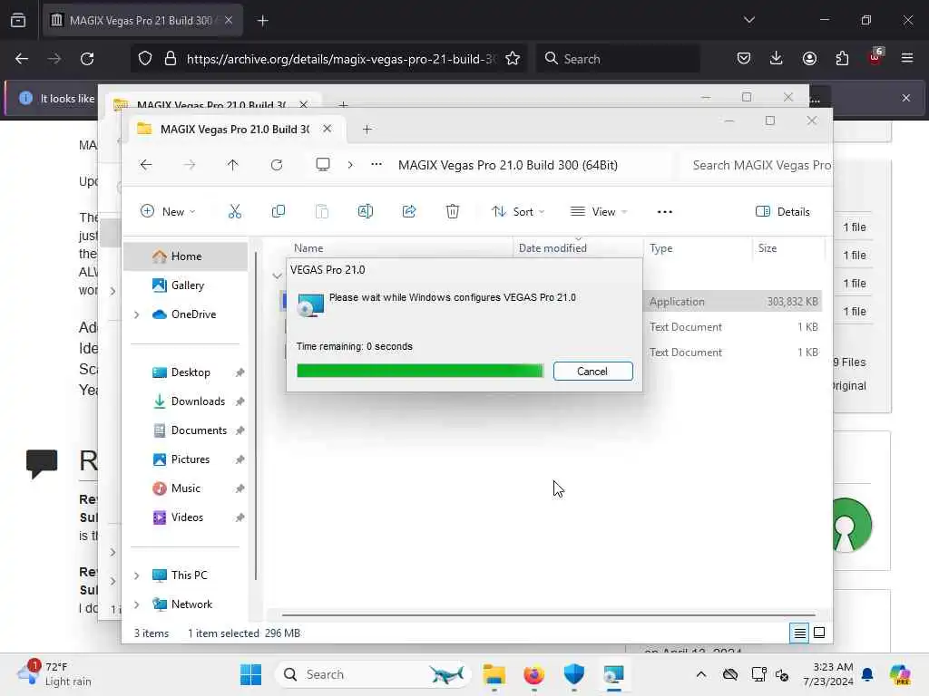
Task: Open Windows Start menu
Action: tap(251, 674)
